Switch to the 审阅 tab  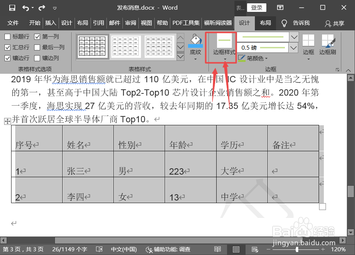pyautogui.click(x=131, y=23)
